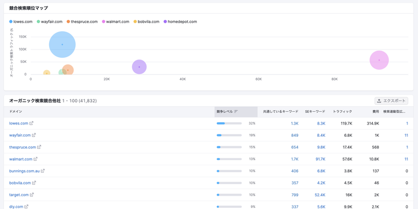Open external link icon beside walmart.com
Screen dimensions: 418x209
pyautogui.click(x=36, y=159)
